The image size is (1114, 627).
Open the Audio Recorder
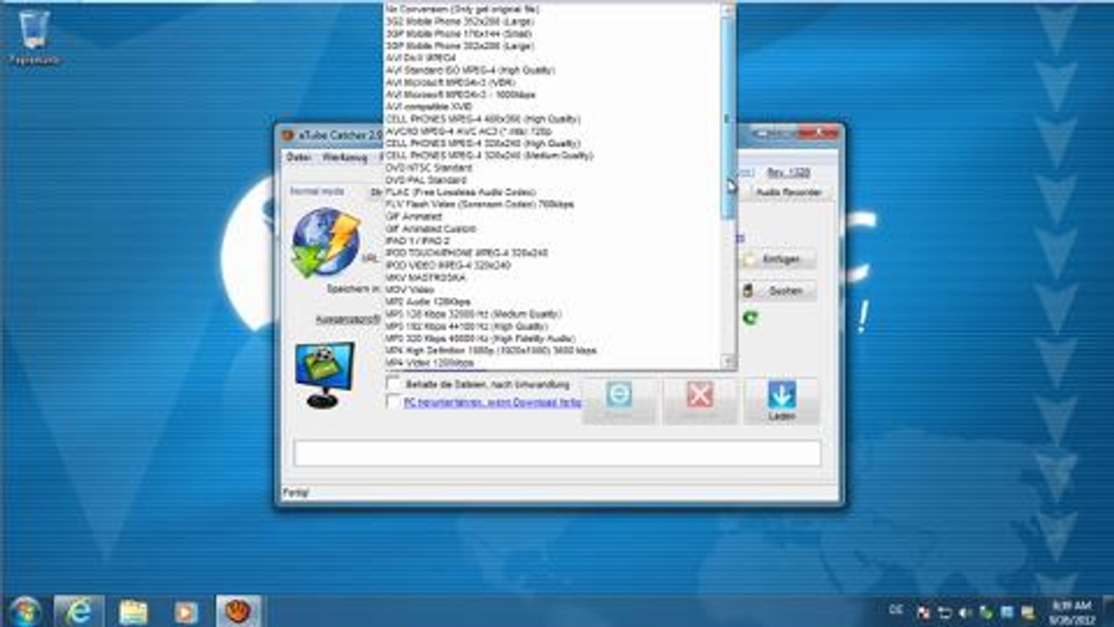tap(789, 192)
